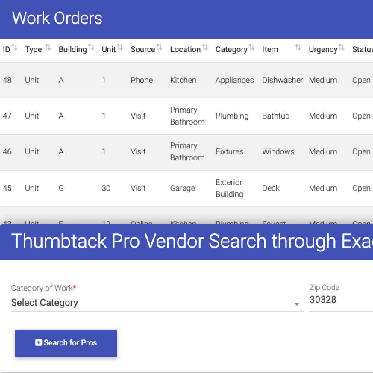
Task: Click Thumbtack Pro Vendor Search heading
Action: point(192,241)
